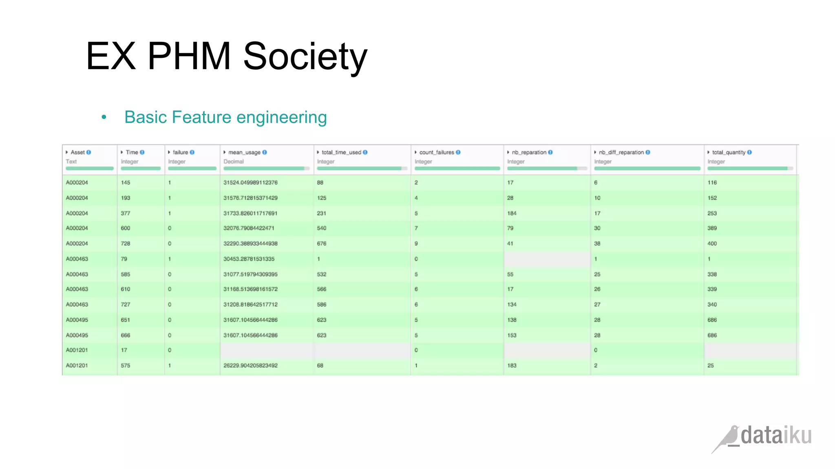Select the total_time_used cell 676
Screen dimensions: 835x469
(362, 243)
